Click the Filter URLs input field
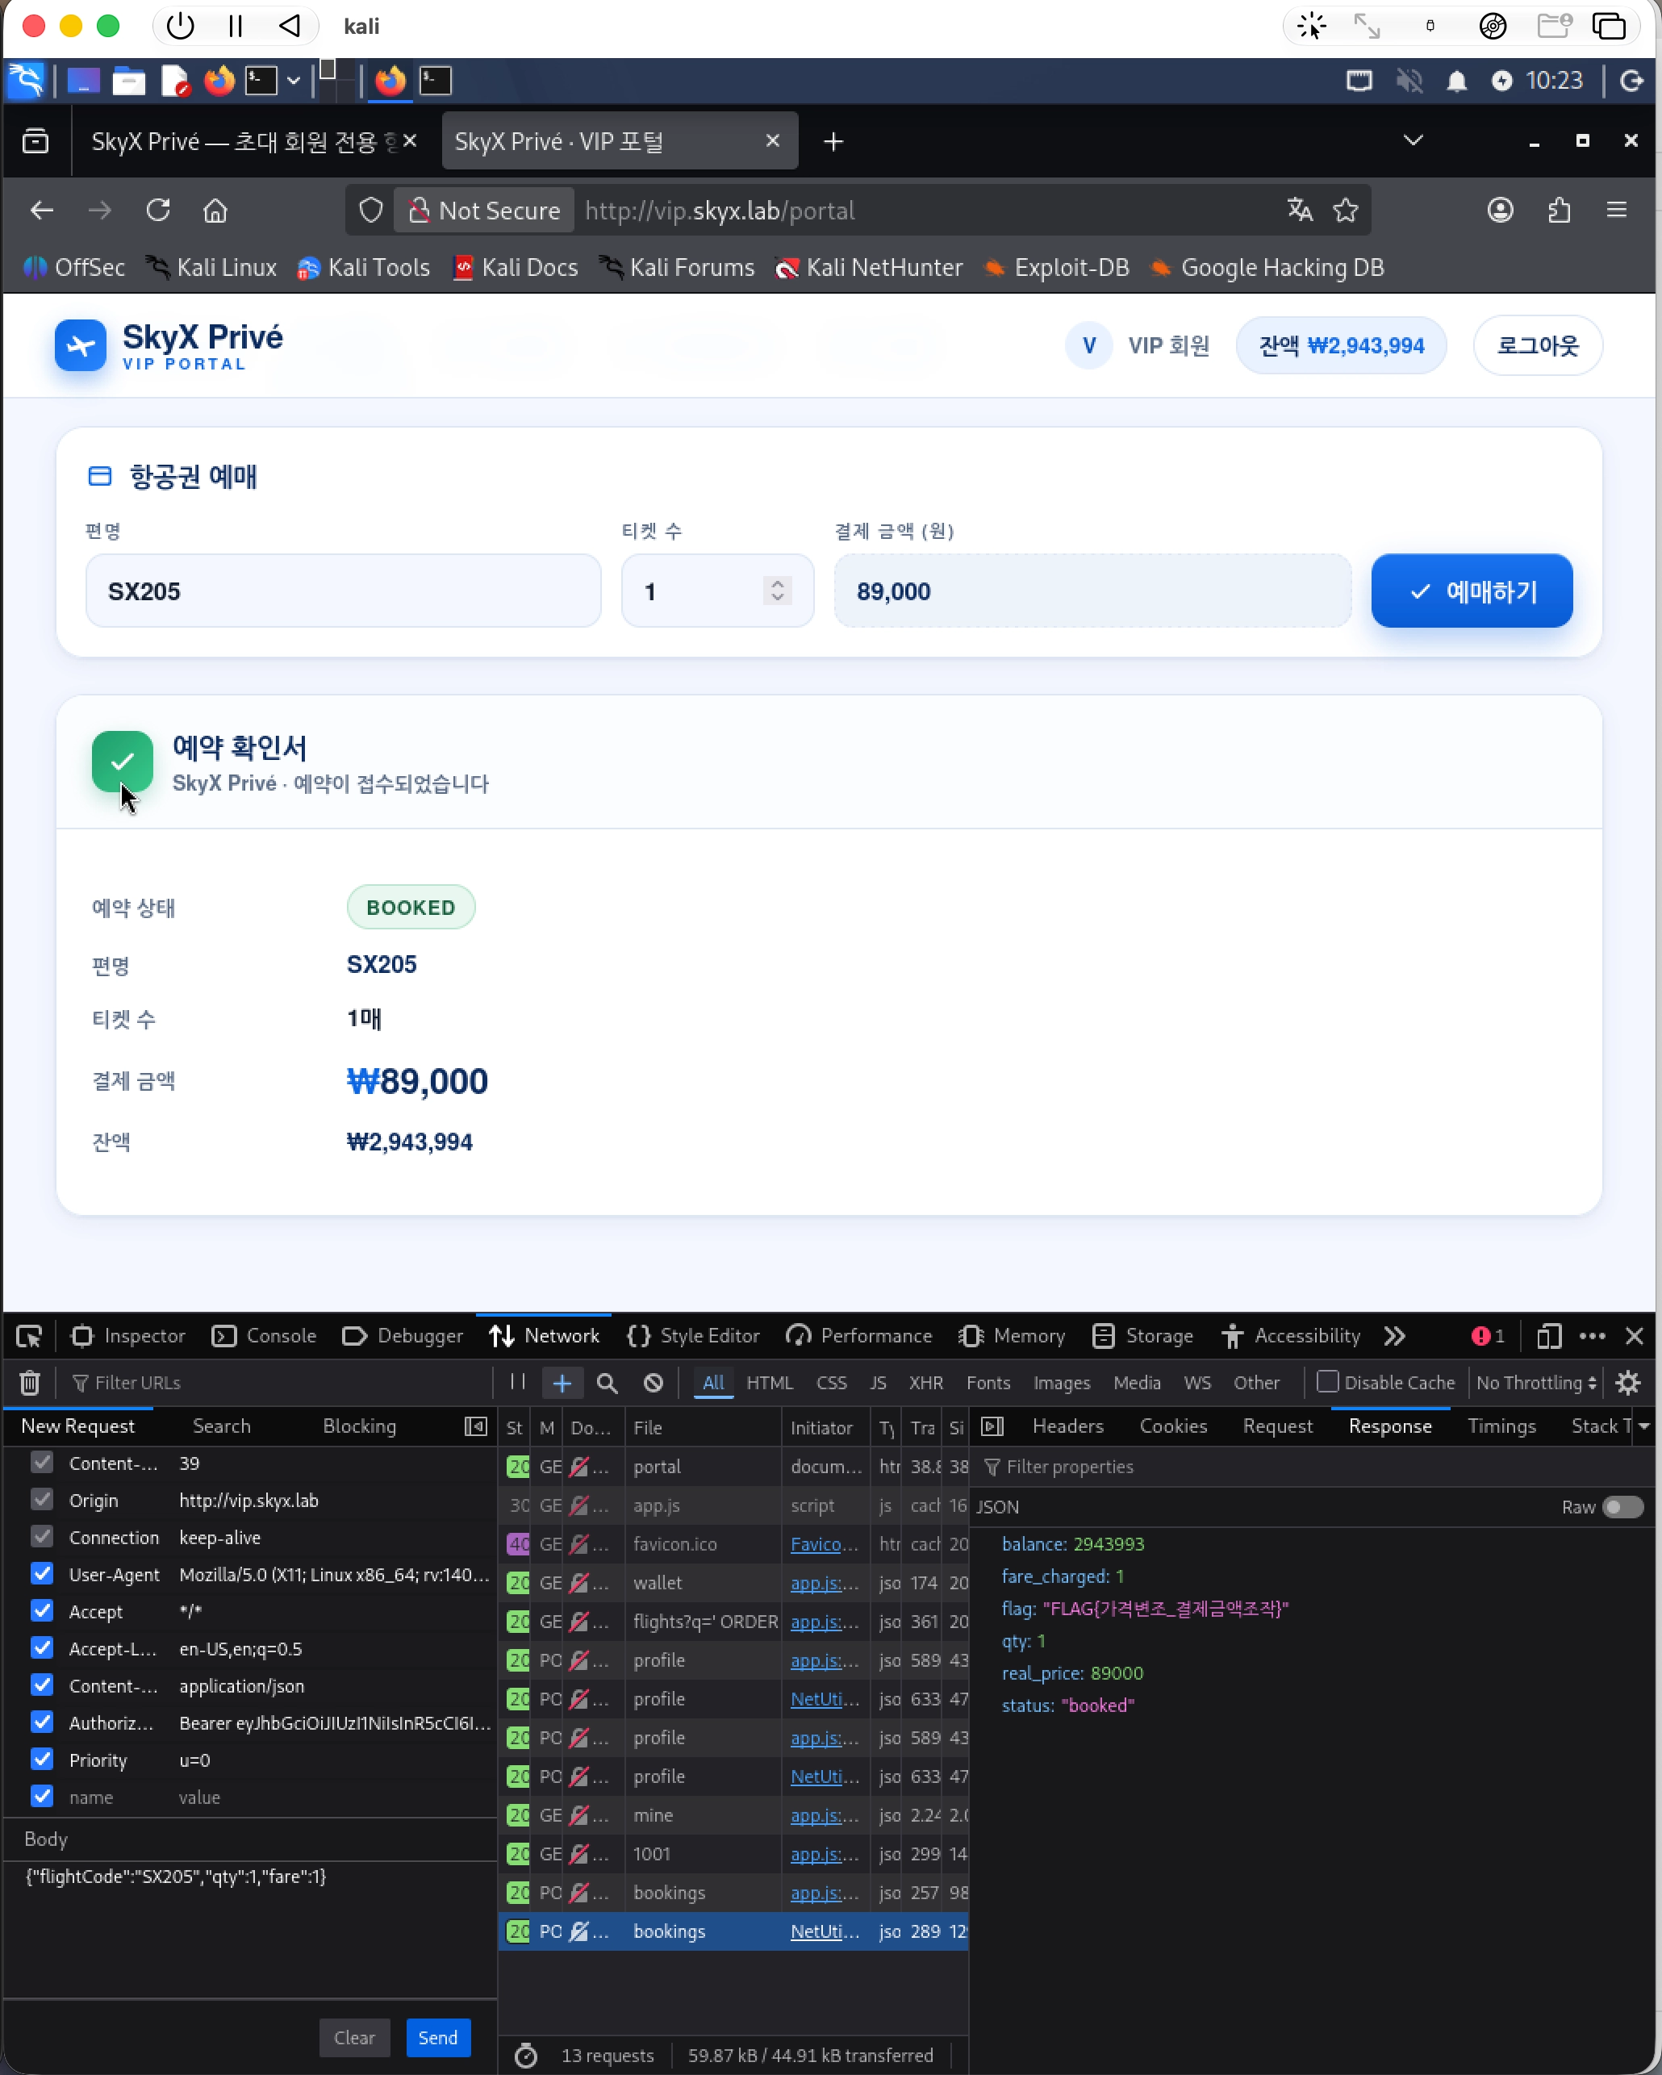The height and width of the screenshot is (2075, 1662). click(x=279, y=1383)
